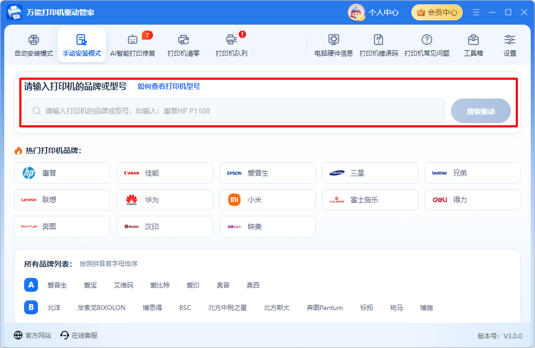The image size is (535, 348).
Task: Choose 爱比特 in brand list
Action: (x=160, y=285)
